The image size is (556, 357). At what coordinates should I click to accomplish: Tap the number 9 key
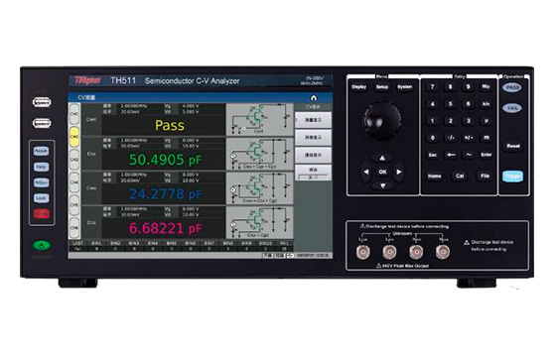[x=469, y=87]
